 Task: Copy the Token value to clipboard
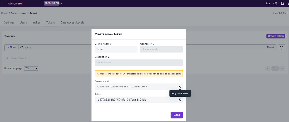tap(180, 100)
